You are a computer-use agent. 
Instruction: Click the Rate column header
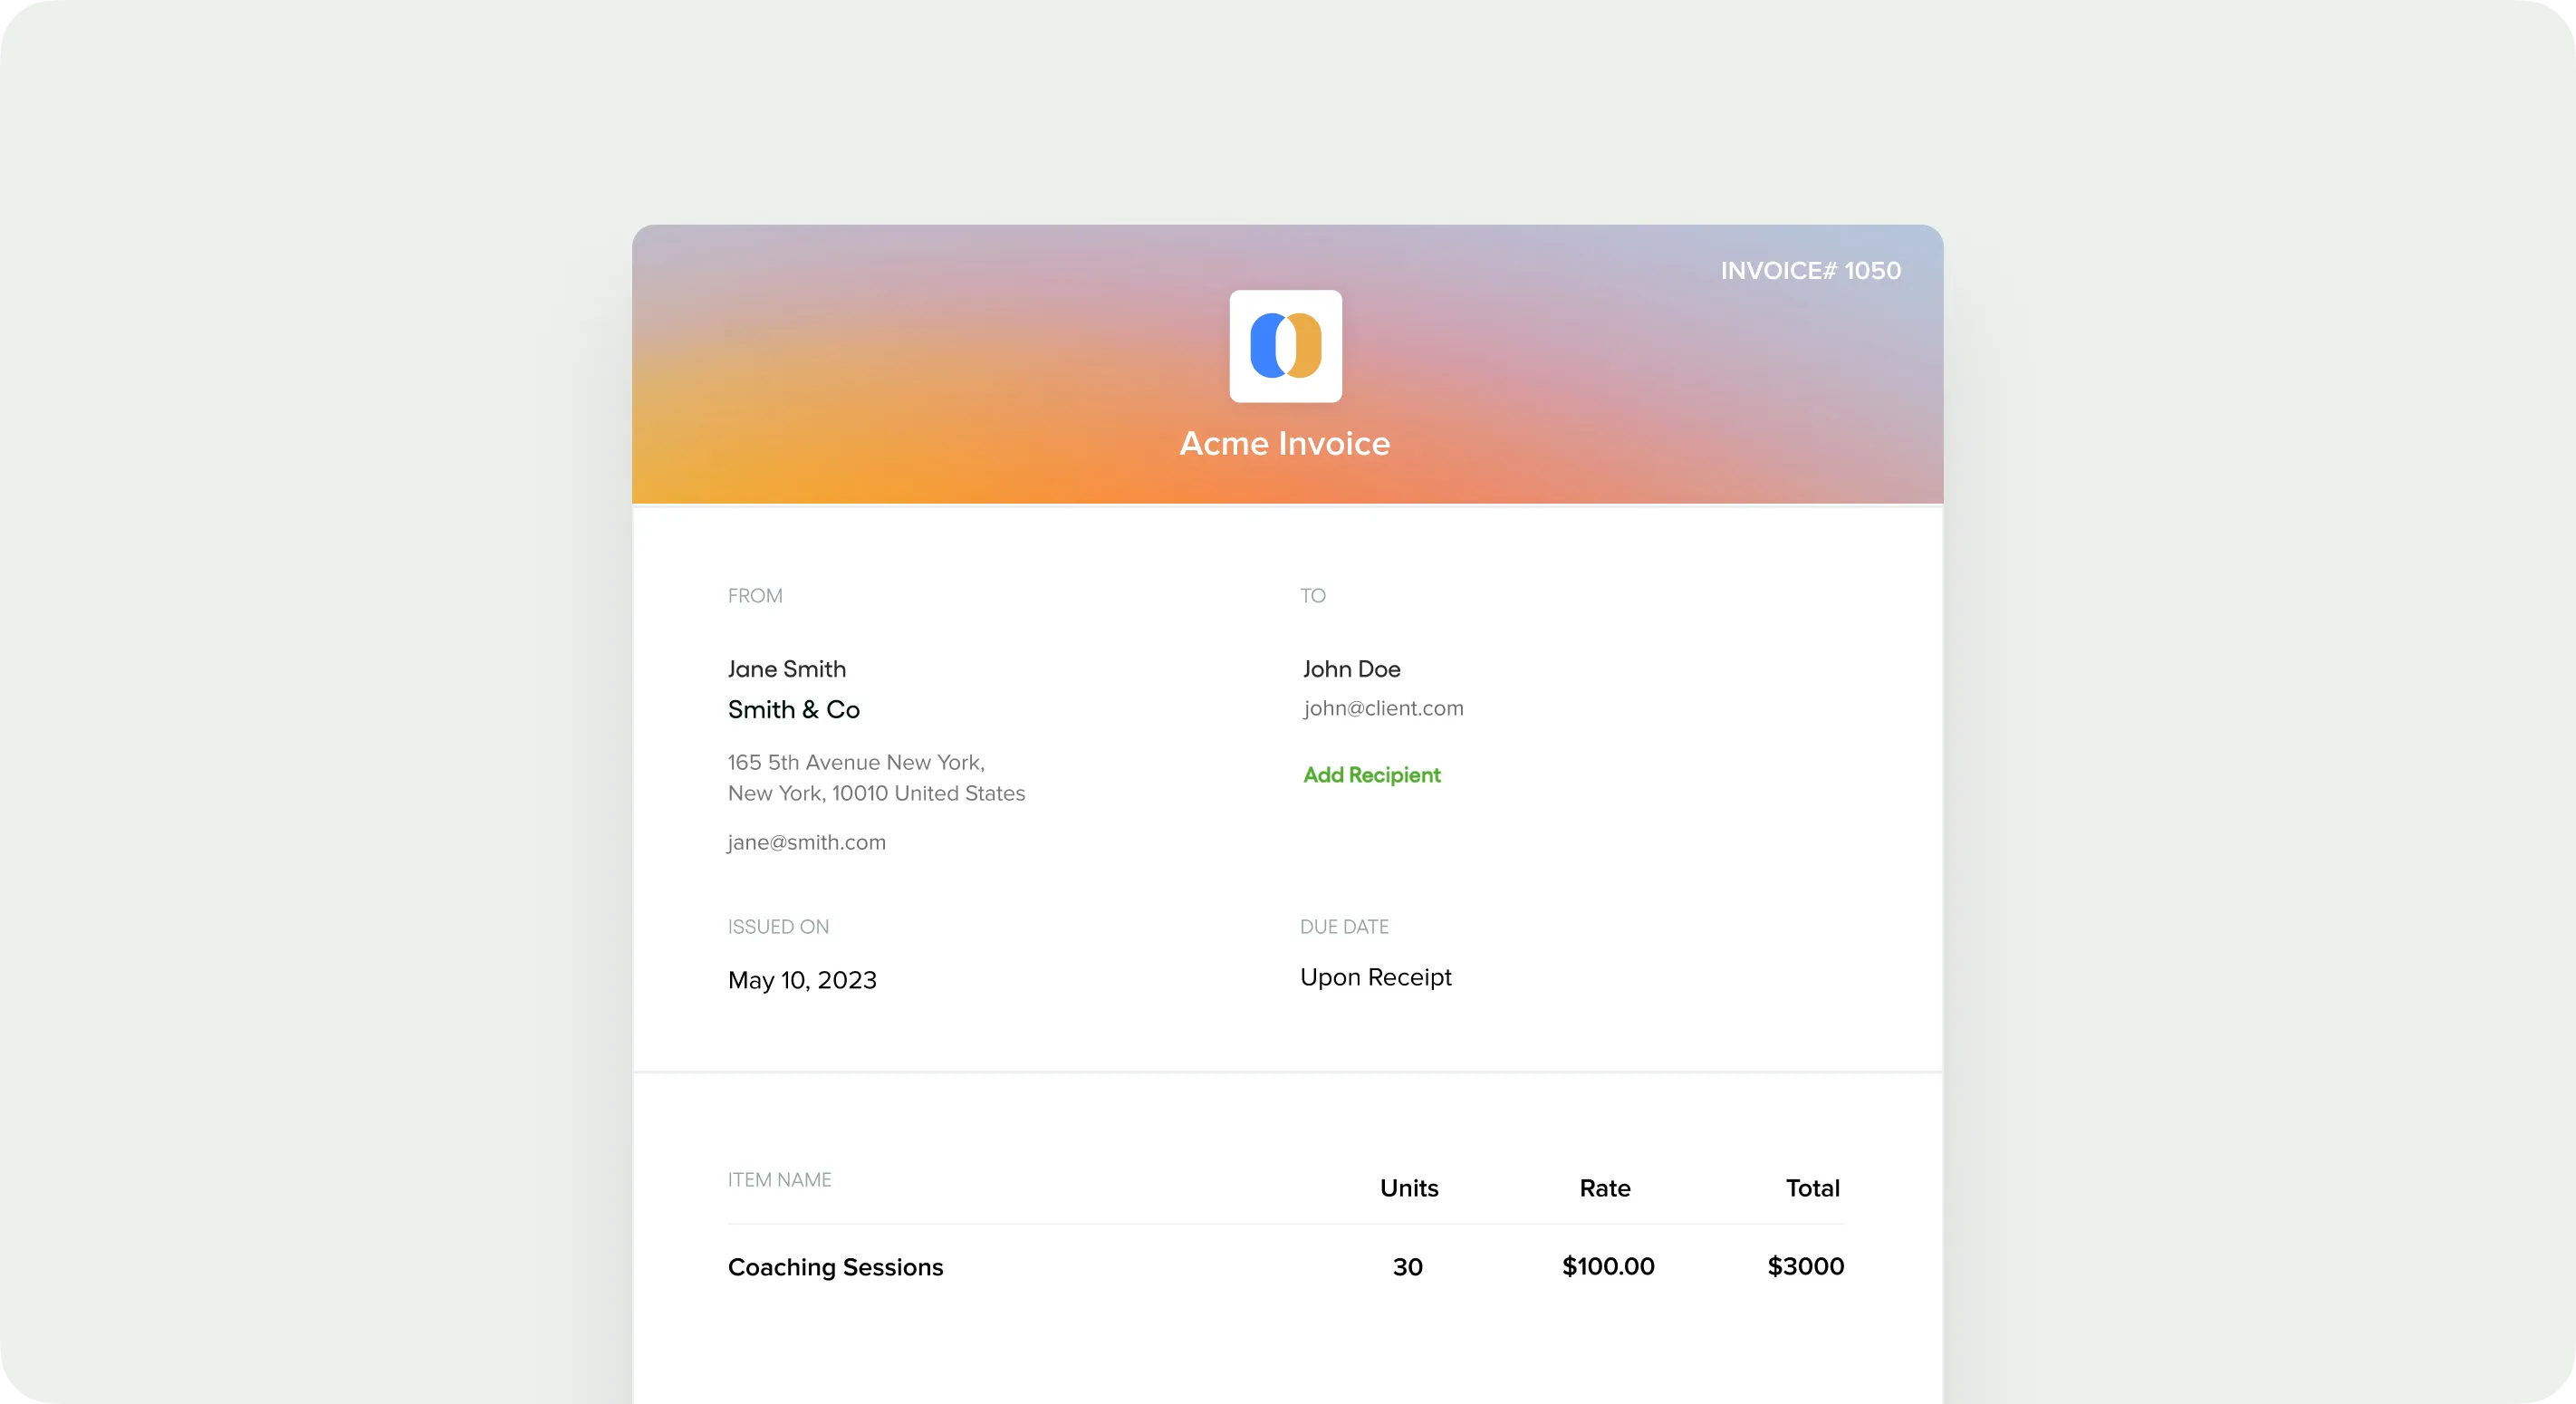pos(1604,1188)
